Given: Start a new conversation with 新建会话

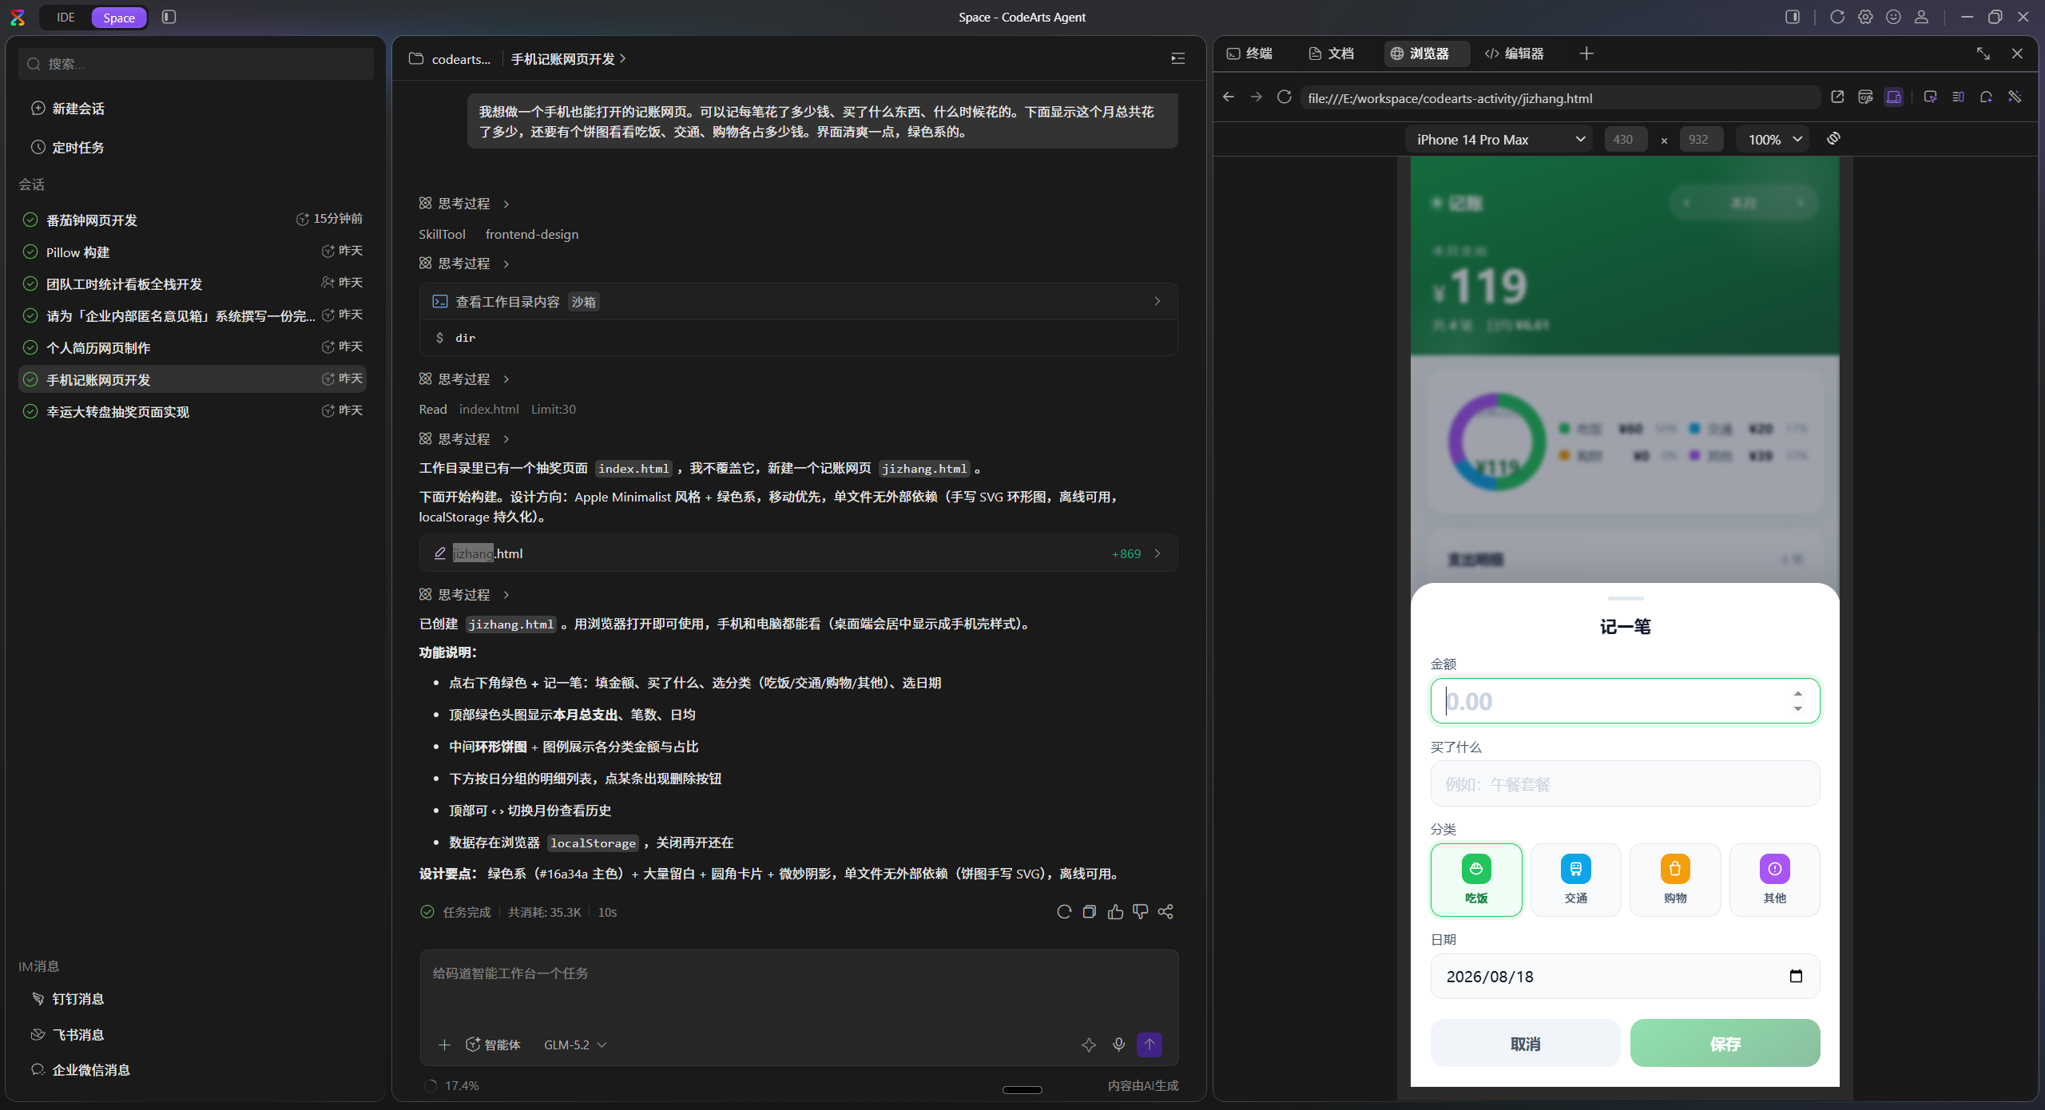Looking at the screenshot, I should click(68, 109).
